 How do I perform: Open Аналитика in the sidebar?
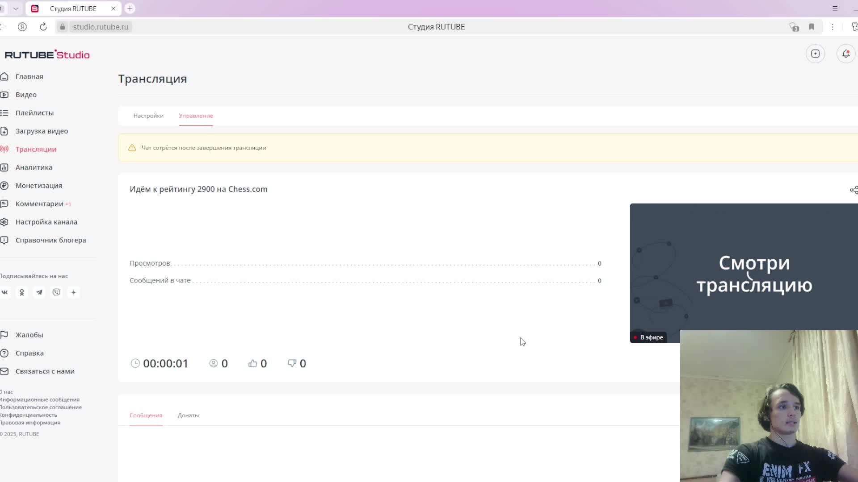[x=34, y=167]
